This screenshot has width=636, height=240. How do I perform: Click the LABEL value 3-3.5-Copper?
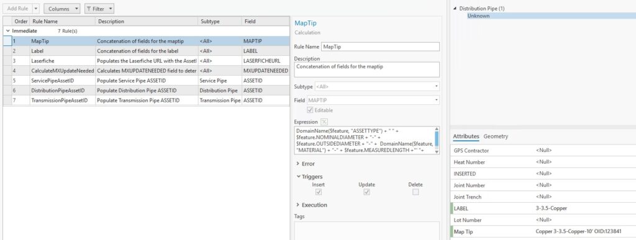(552, 208)
